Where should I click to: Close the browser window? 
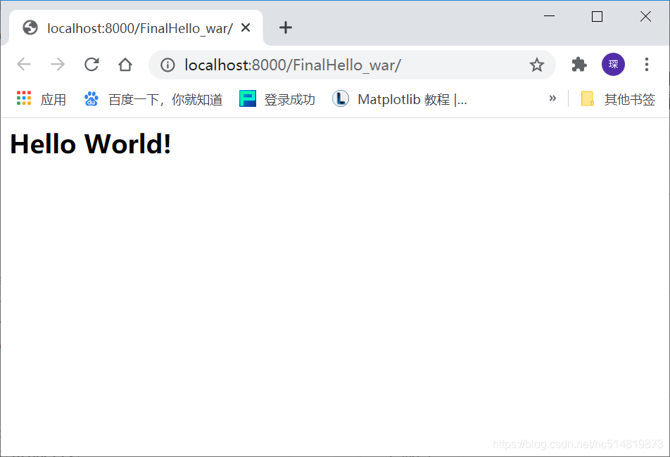click(645, 16)
